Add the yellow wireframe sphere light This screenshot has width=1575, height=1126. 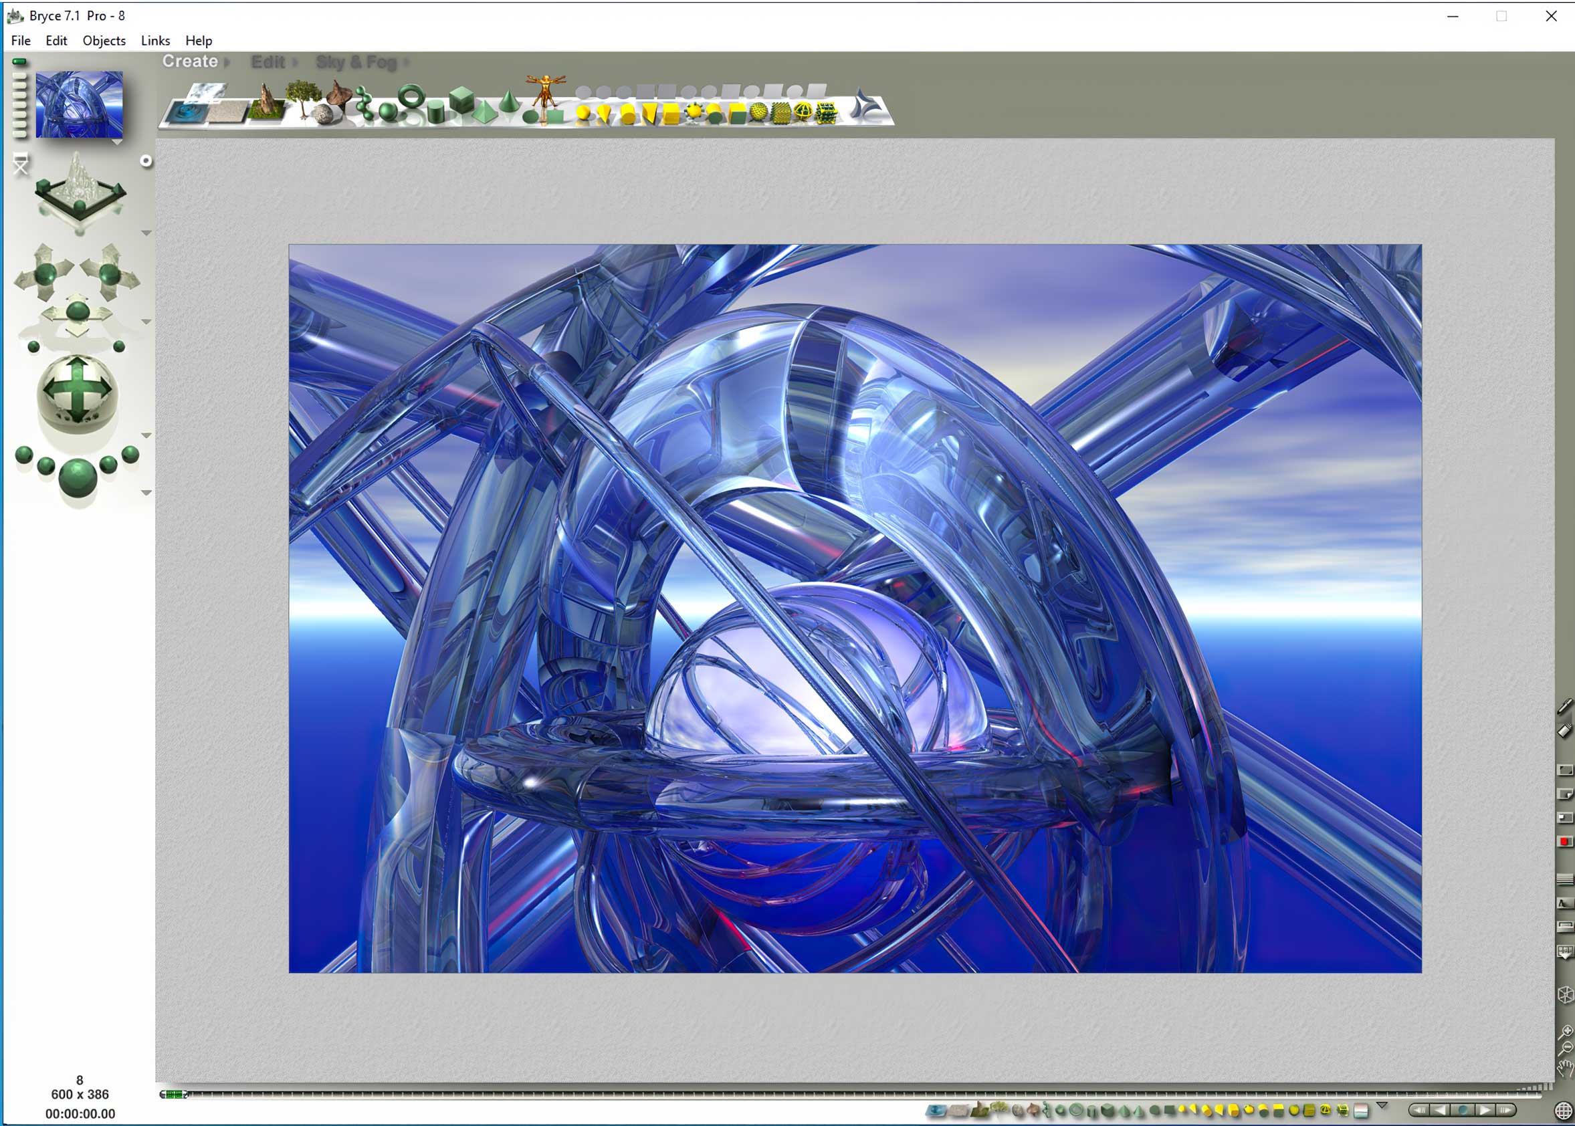[803, 111]
